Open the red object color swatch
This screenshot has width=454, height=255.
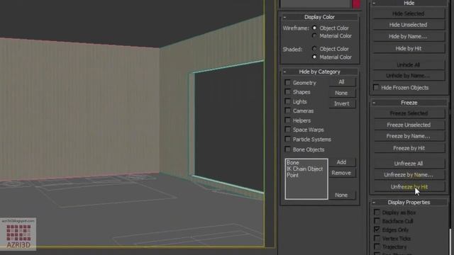tap(356, 4)
